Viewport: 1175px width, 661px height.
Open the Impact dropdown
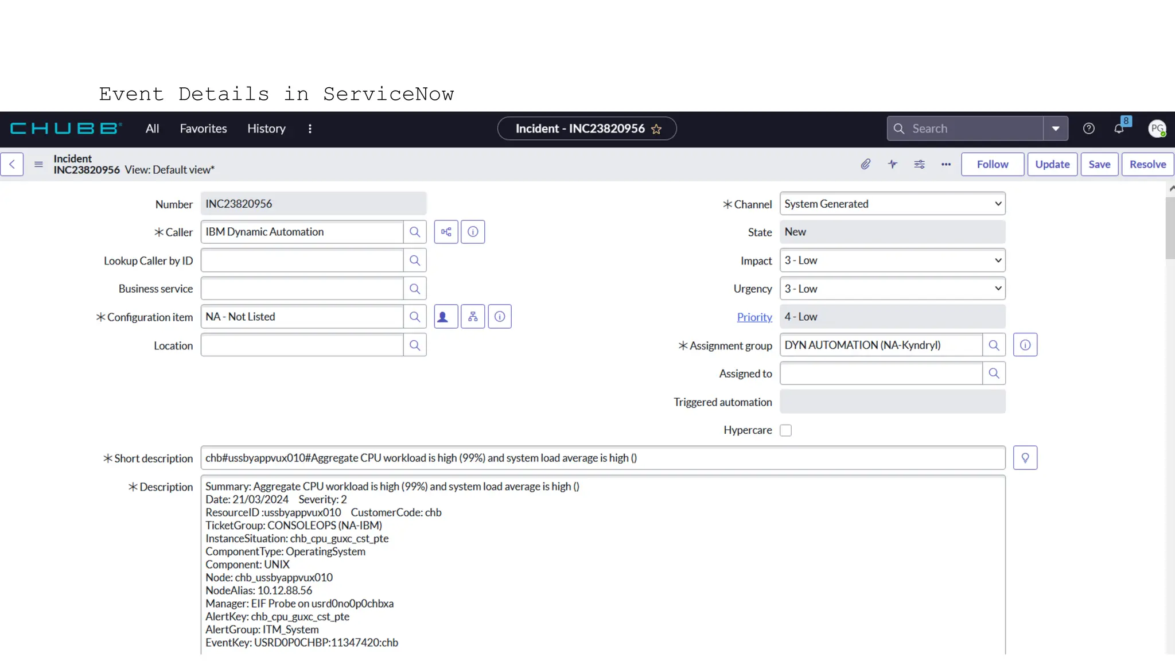(893, 260)
